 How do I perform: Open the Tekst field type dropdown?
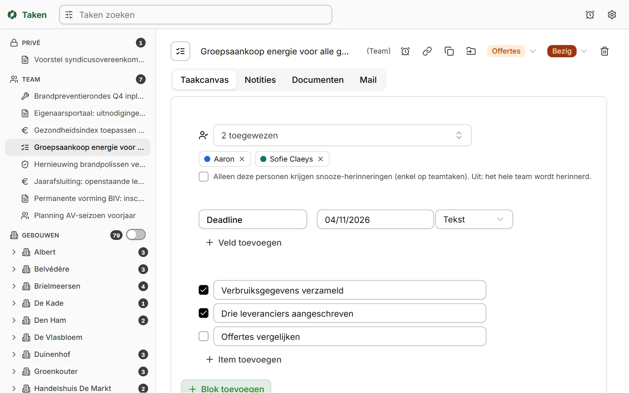point(474,219)
